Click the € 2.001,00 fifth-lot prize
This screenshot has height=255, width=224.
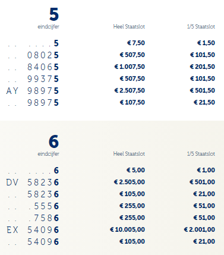(200, 229)
